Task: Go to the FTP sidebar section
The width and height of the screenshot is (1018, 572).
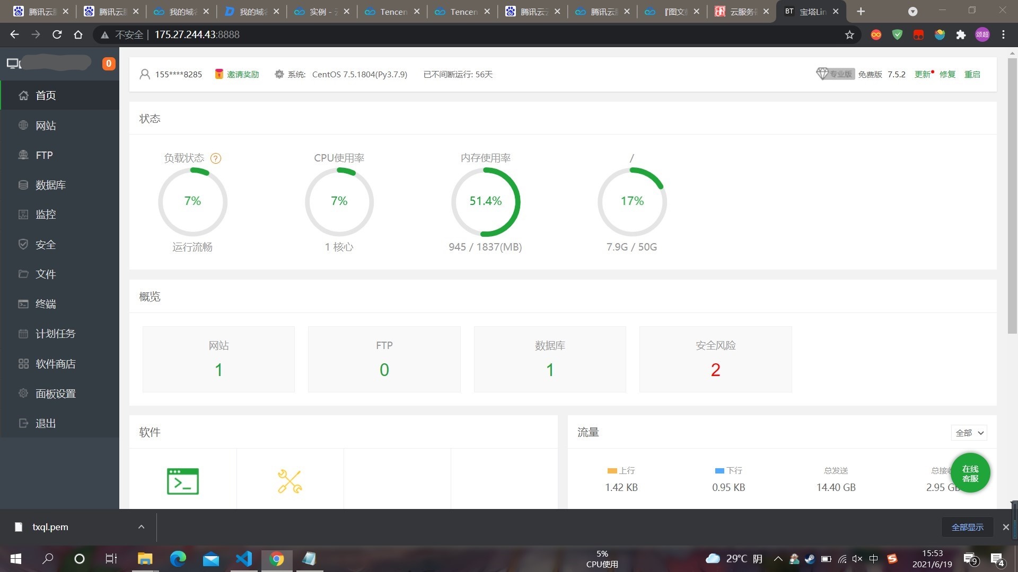Action: click(x=60, y=155)
